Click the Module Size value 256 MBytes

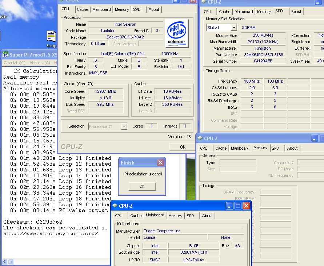point(263,35)
